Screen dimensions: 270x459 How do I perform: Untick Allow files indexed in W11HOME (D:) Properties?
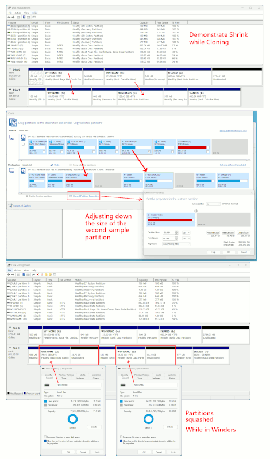[x=45, y=441]
